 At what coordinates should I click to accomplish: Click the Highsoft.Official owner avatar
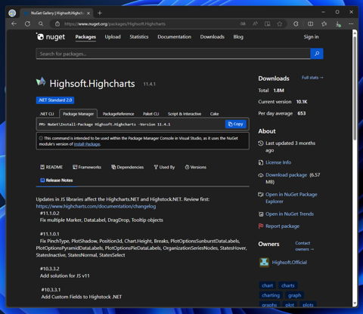[x=264, y=262]
